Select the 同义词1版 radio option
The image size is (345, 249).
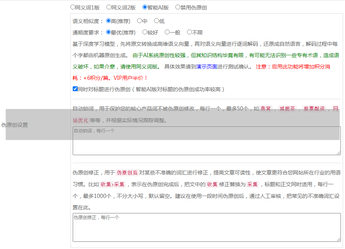[x=73, y=7]
